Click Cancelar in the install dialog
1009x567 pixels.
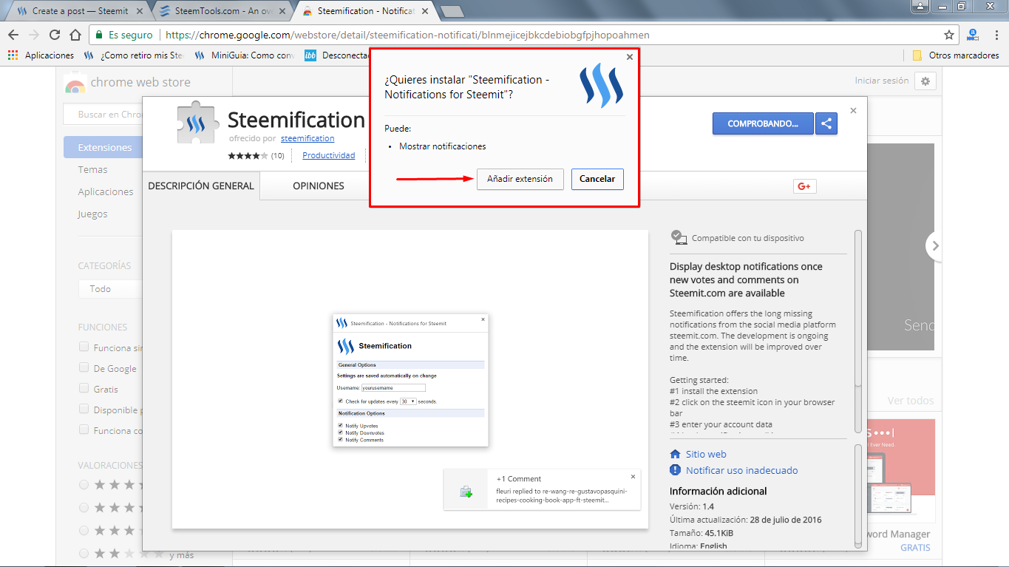[x=597, y=179]
